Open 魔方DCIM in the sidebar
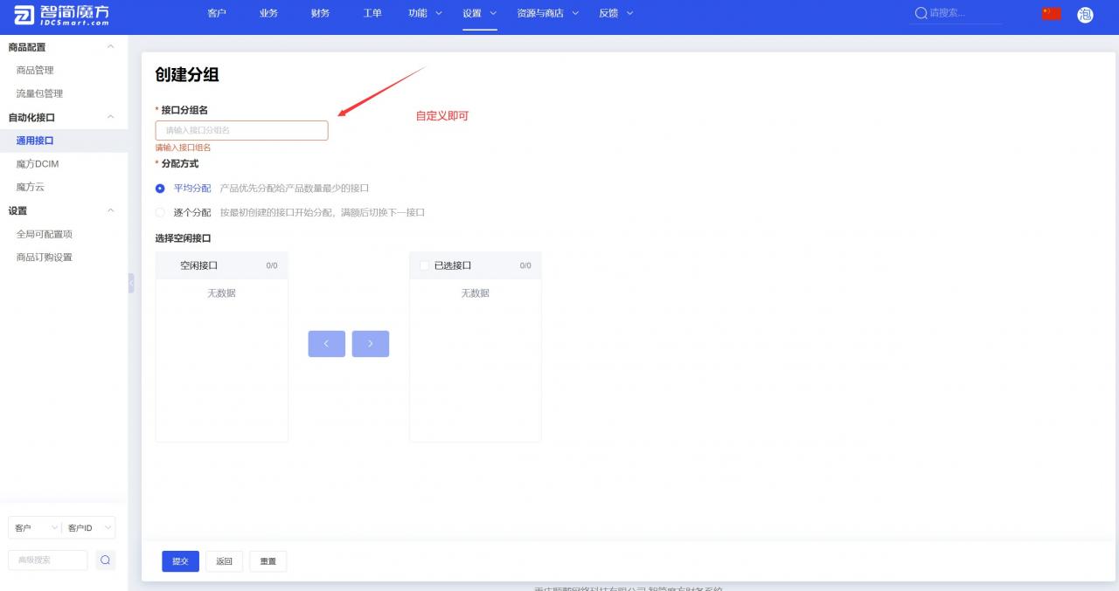Viewport: 1119px width, 591px height. point(38,164)
